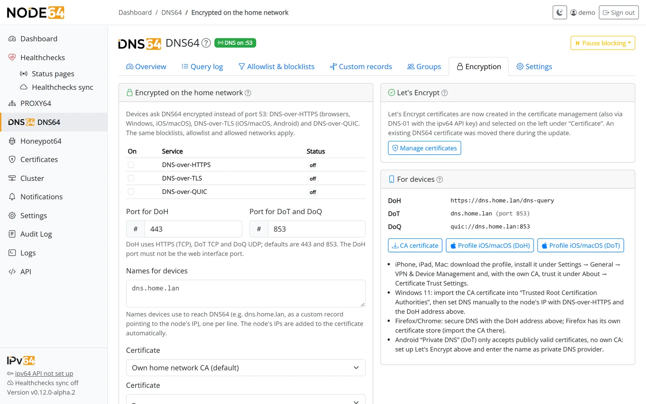Go to Status pages
Viewport: 646px width, 404px height.
54,74
